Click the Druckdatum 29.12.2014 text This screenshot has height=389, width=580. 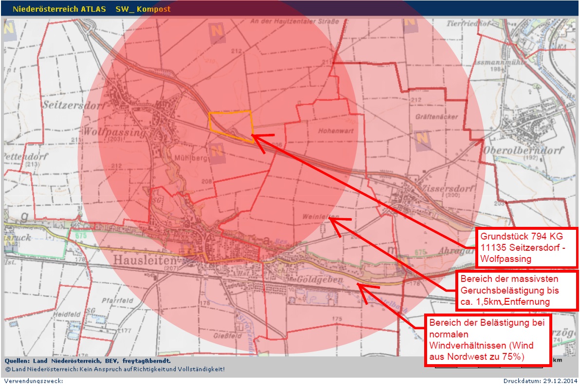click(x=540, y=381)
